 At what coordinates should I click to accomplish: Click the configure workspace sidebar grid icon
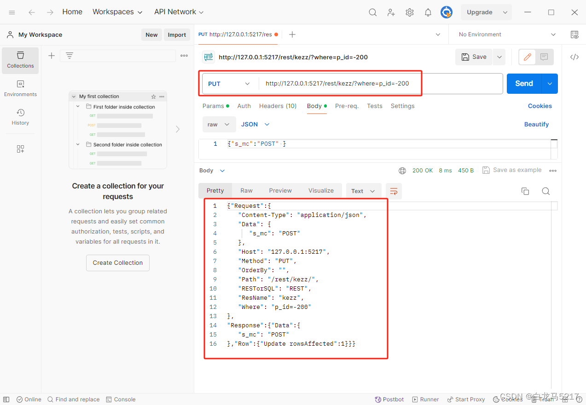tap(20, 149)
